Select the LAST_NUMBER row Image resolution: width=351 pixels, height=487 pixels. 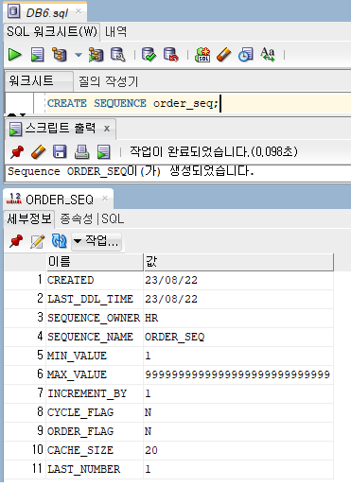(x=169, y=469)
